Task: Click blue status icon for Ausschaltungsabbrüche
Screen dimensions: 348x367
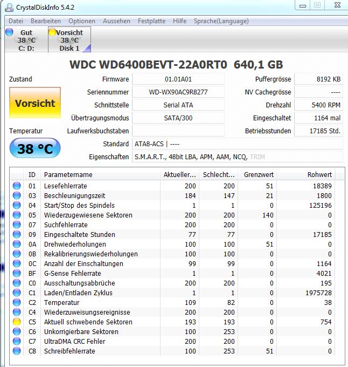Action: pyautogui.click(x=17, y=283)
